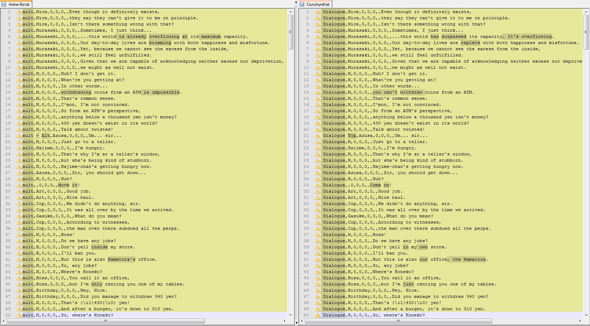The height and width of the screenshot is (326, 590).
Task: Click the warning icon on line 39 in Anime-Koi pane
Action: pyautogui.click(x=19, y=247)
